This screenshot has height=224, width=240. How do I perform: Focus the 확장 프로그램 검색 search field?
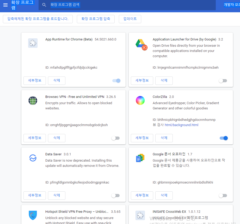(127, 5)
